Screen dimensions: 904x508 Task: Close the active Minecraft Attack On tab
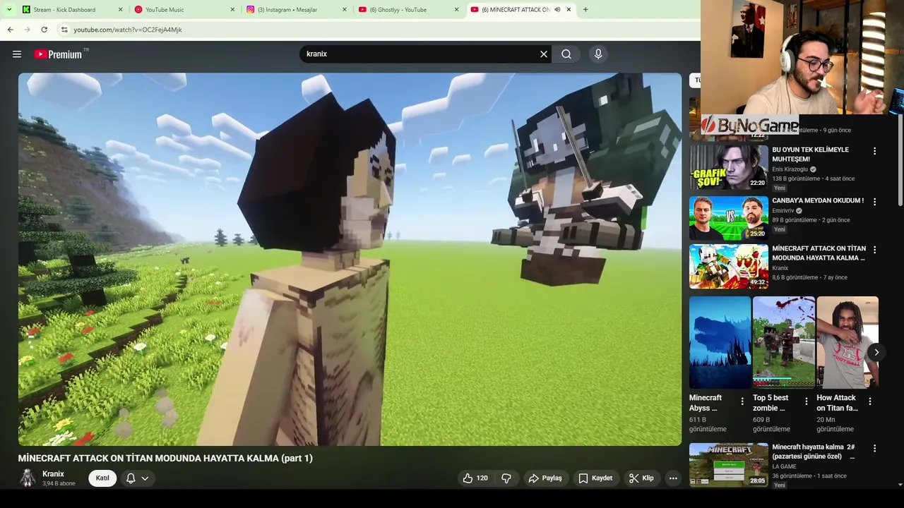tap(569, 10)
